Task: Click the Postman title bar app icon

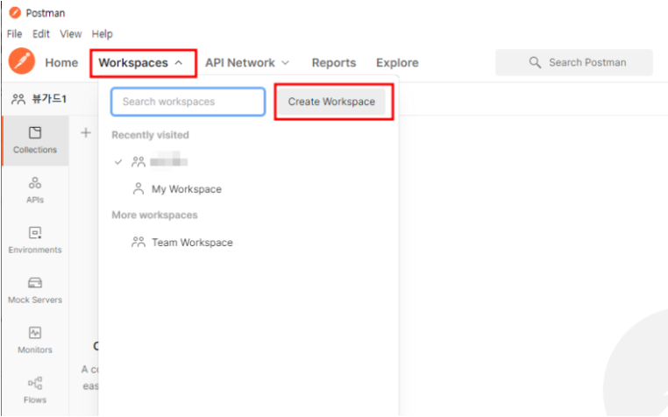Action: 15,13
